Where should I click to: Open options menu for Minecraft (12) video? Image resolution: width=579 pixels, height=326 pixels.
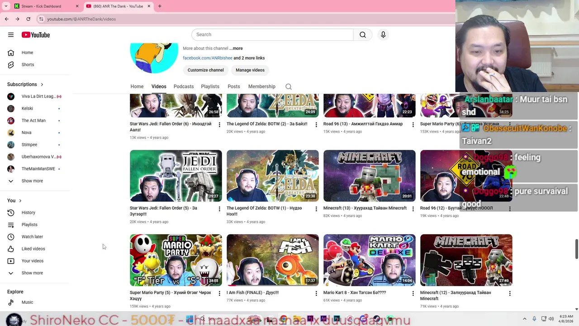tap(510, 293)
